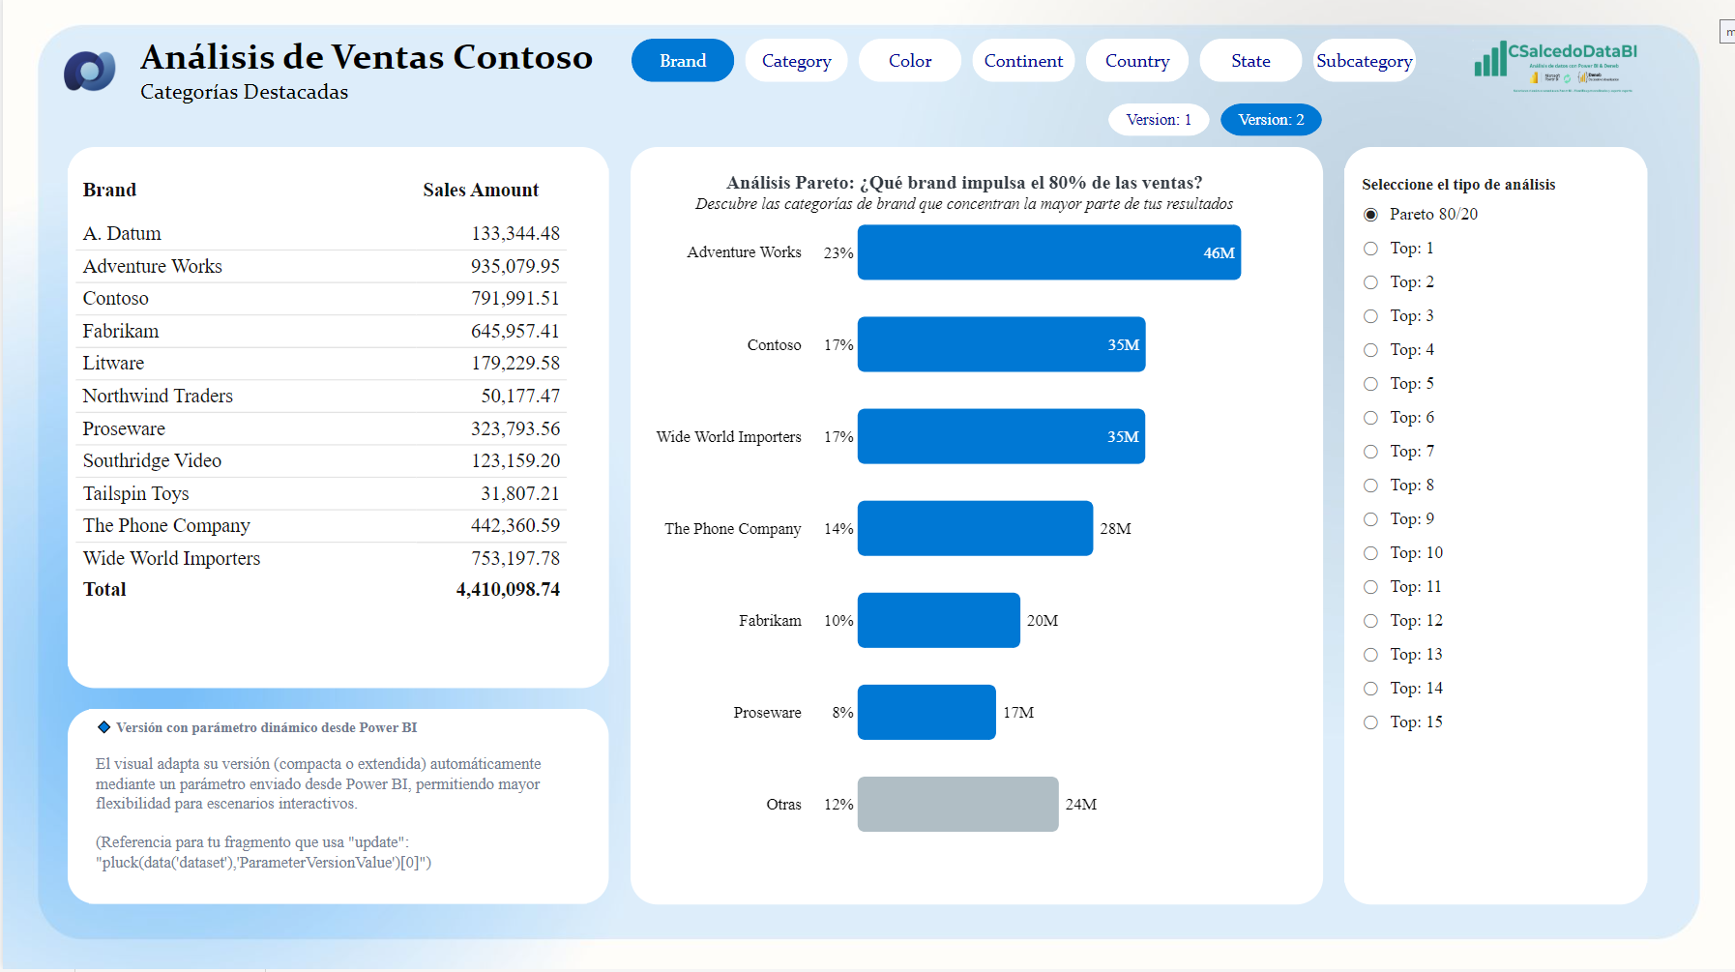Switch to the Category view
Screen dimensions: 1735x972
tap(796, 60)
